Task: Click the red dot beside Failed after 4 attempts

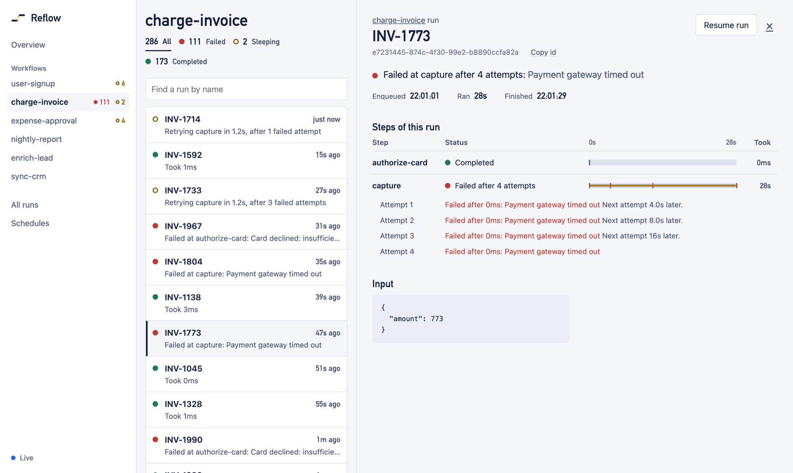Action: (448, 185)
